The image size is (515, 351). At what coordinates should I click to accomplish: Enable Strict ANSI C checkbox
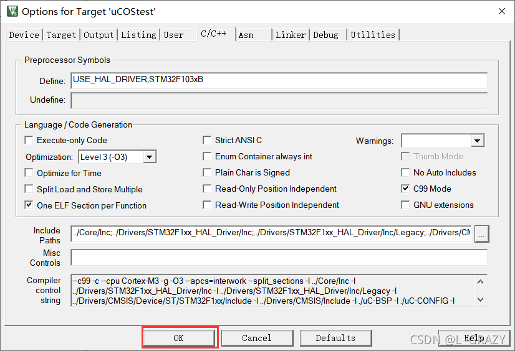(207, 140)
